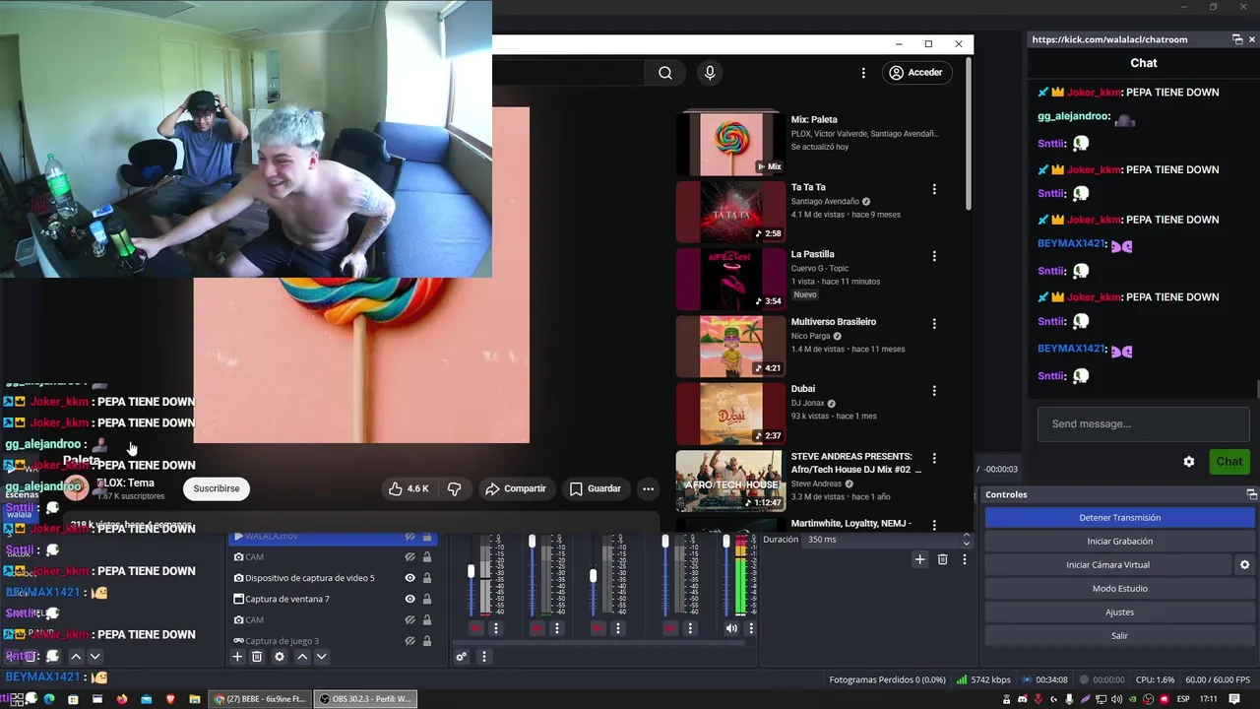This screenshot has height=709, width=1260.
Task: Select the Captura de ventana 7 source row
Action: (x=333, y=599)
